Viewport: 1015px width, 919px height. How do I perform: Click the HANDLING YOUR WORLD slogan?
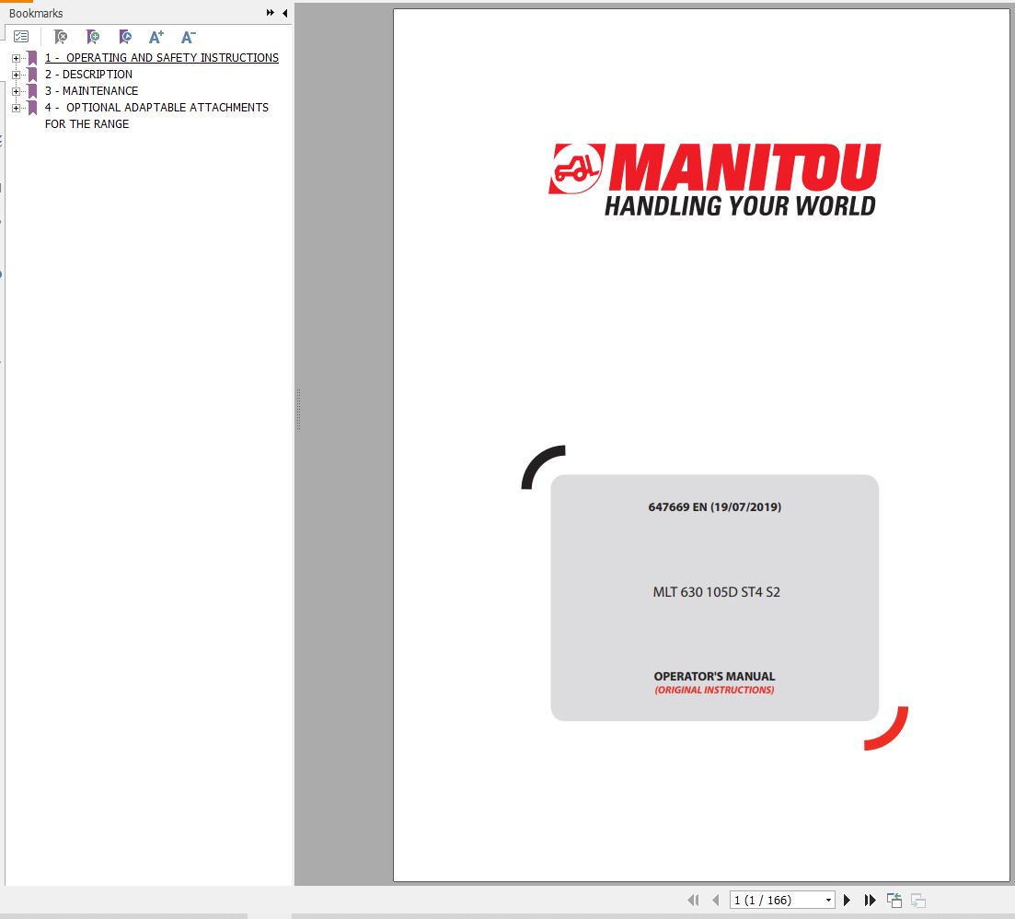coord(740,206)
